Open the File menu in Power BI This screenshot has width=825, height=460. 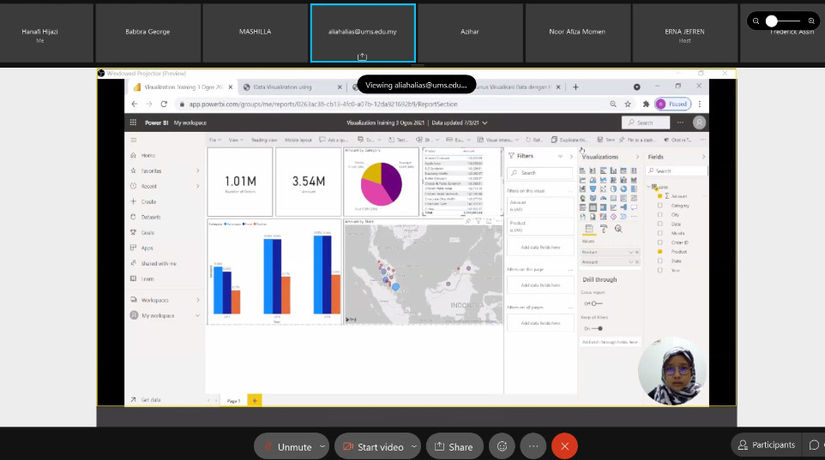214,140
